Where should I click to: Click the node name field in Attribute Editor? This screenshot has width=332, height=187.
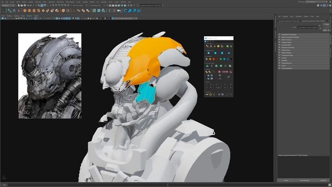pos(307,27)
